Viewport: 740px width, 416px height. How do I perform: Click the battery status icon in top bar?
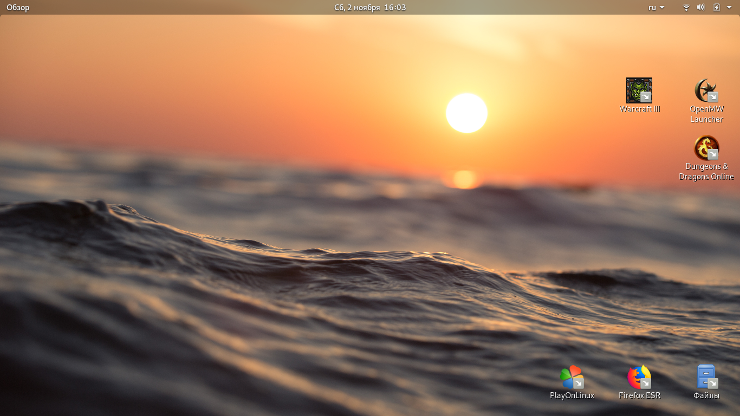717,8
